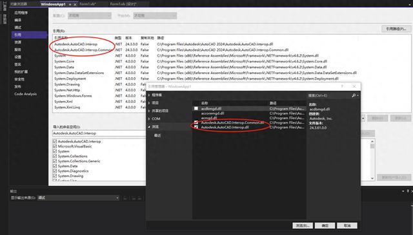Click the namespace list scroll-up arrow
The width and height of the screenshot is (413, 235).
[372, 142]
